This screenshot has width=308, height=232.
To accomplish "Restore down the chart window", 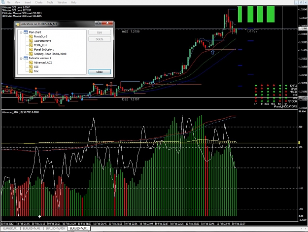I will point(301,2).
